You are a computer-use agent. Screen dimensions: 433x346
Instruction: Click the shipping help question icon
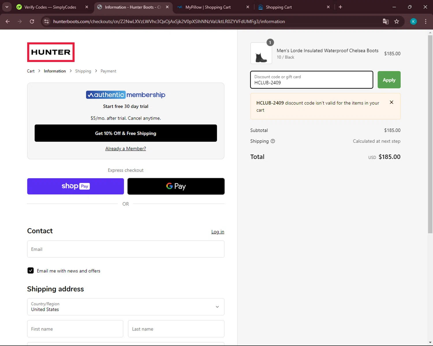click(273, 141)
